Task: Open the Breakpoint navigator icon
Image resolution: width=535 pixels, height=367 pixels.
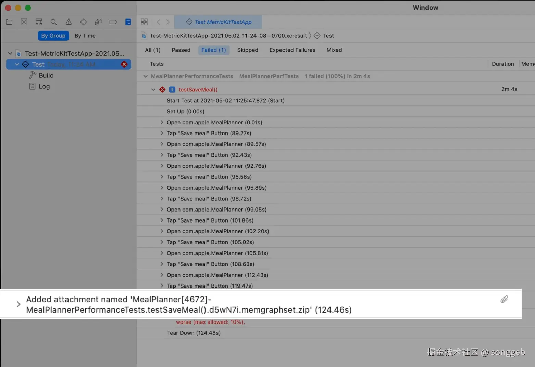Action: 113,22
